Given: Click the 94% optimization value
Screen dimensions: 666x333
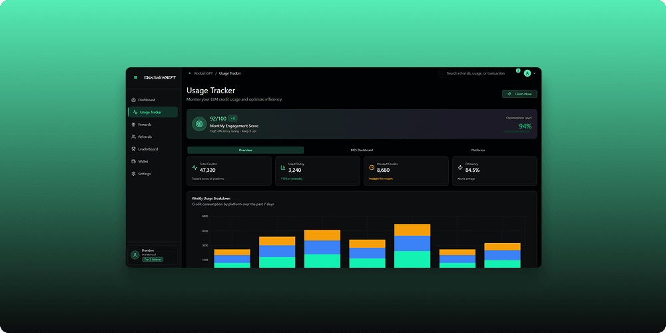Looking at the screenshot, I should click(x=525, y=126).
